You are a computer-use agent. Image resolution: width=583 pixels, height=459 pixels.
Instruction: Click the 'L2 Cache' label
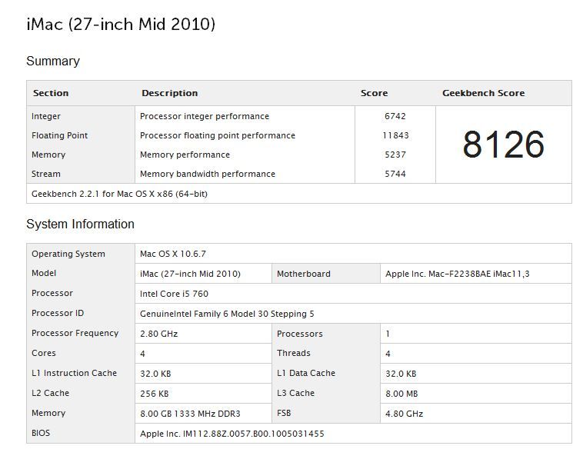[x=50, y=393]
